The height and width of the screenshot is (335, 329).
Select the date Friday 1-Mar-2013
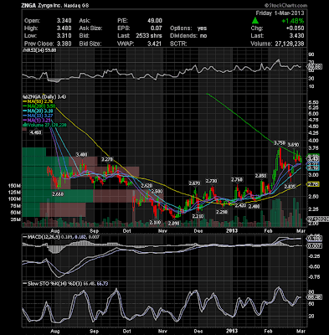[x=280, y=13]
